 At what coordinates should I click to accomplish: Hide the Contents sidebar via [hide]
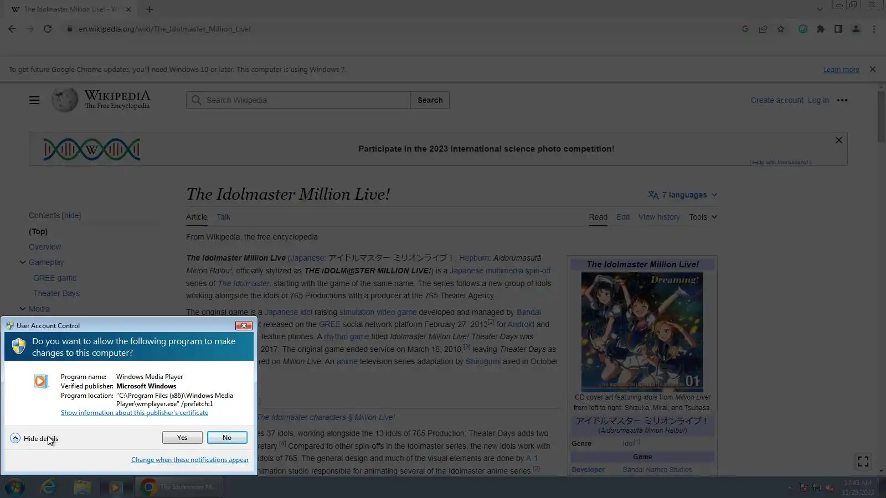pyautogui.click(x=71, y=215)
